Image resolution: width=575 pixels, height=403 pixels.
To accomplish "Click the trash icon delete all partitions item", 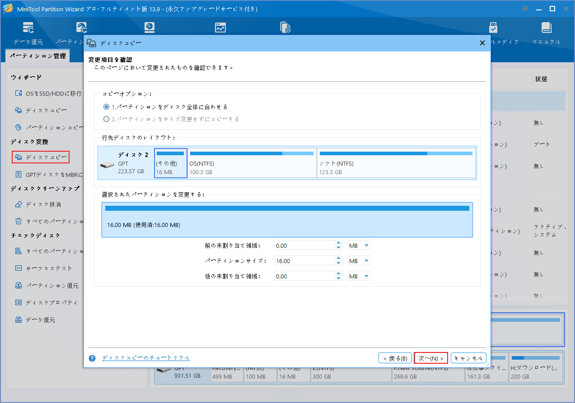I will 19,221.
